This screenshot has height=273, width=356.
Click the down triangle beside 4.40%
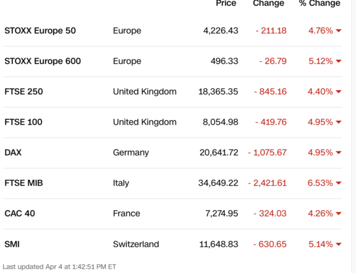338,92
